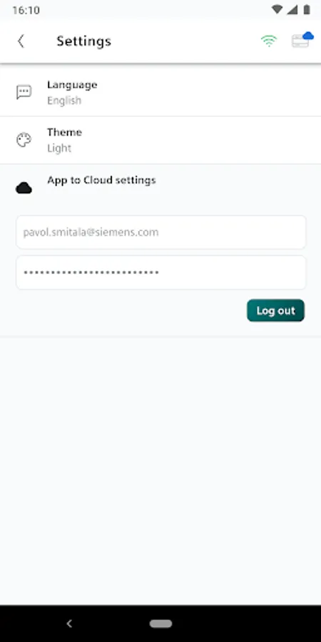Open the Theme setting row
Screen dimensions: 321x642
[x=160, y=141]
